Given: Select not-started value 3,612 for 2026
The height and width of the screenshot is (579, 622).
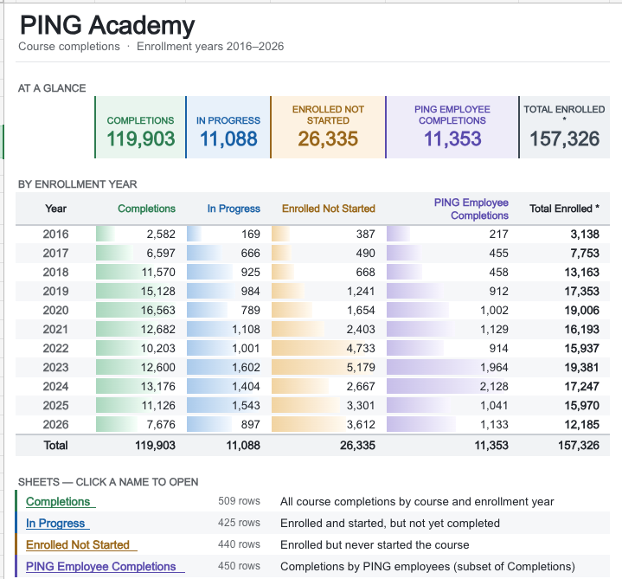Looking at the screenshot, I should (x=361, y=425).
